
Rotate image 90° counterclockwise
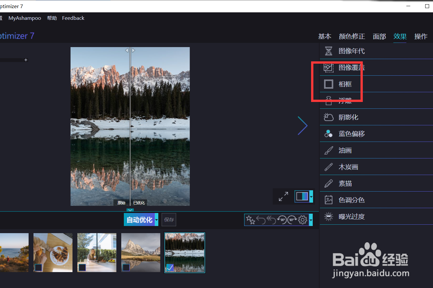coord(282,220)
